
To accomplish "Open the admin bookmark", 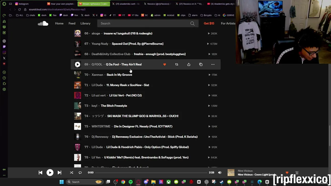I will pos(155,15).
